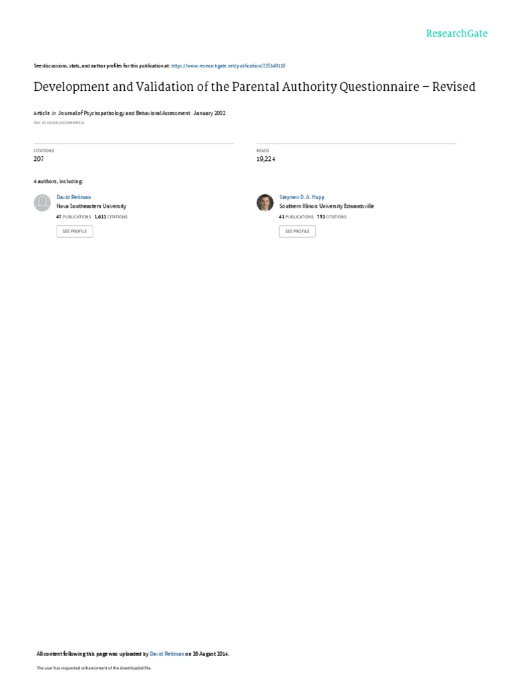Click the paper title heading

coord(254,88)
